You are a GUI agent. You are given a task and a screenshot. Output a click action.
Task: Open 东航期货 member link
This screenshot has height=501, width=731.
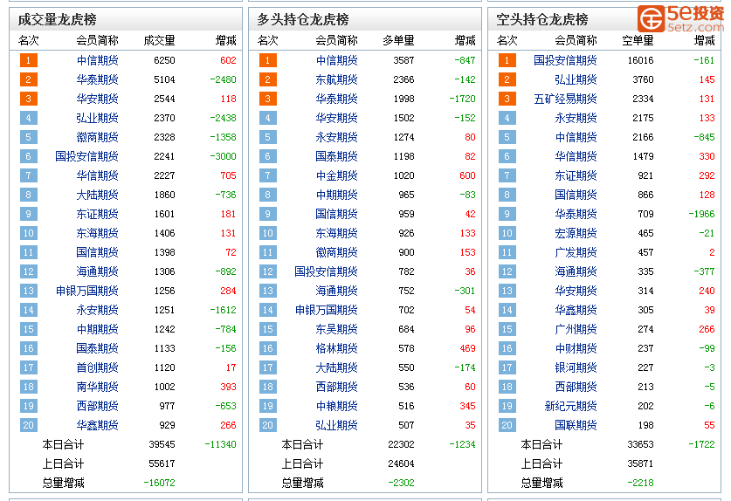[336, 79]
